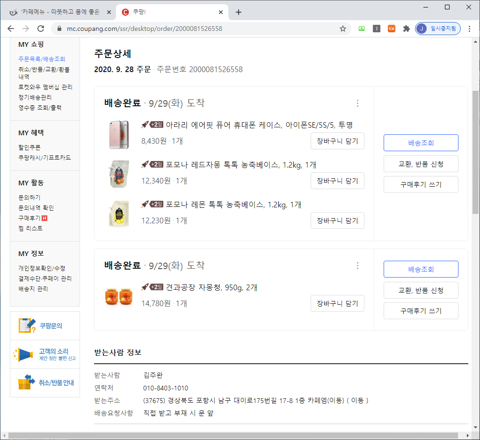Click 교환, 반품 신청 for first shipment
Screen dimensions: 480x440
coord(421,164)
